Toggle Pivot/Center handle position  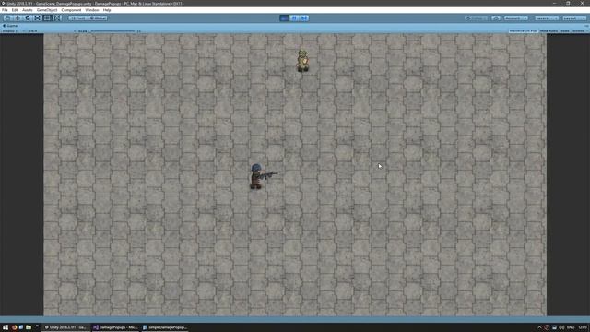77,18
